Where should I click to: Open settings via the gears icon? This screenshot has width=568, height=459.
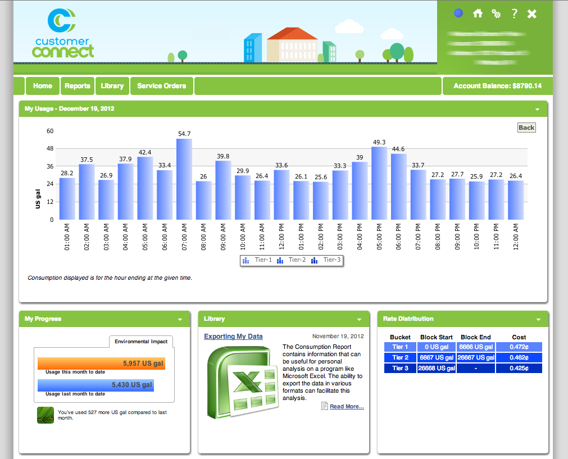point(496,13)
